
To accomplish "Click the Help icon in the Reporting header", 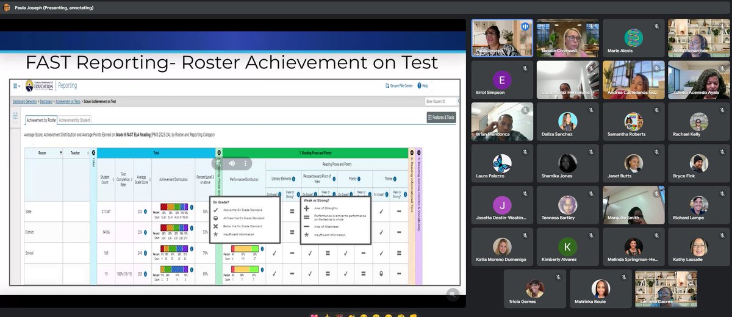I will pyautogui.click(x=418, y=86).
